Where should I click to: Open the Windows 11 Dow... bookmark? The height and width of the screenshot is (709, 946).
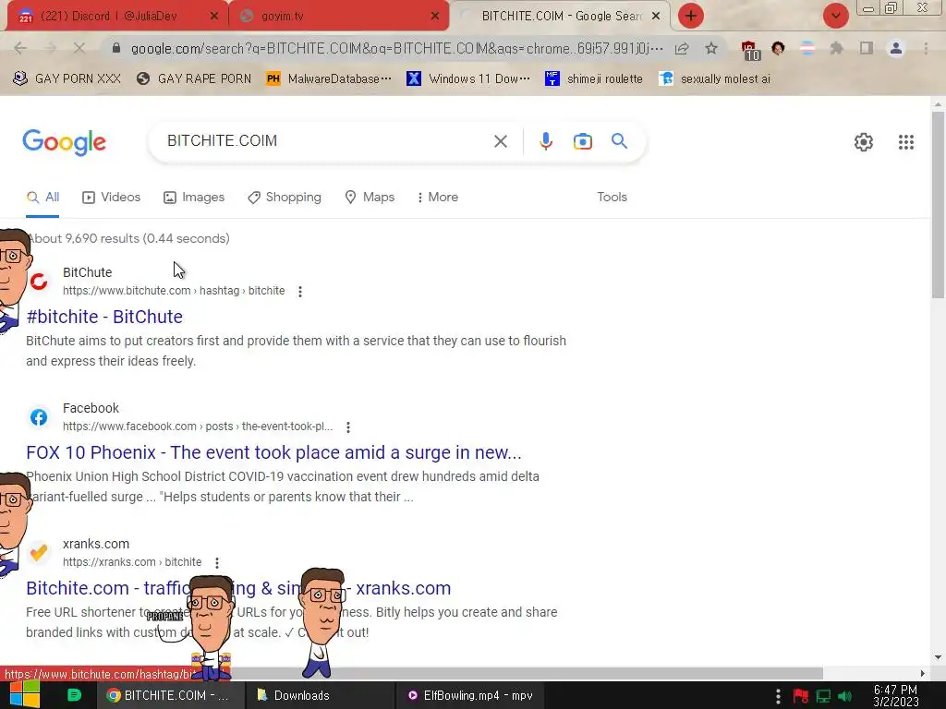pyautogui.click(x=468, y=78)
